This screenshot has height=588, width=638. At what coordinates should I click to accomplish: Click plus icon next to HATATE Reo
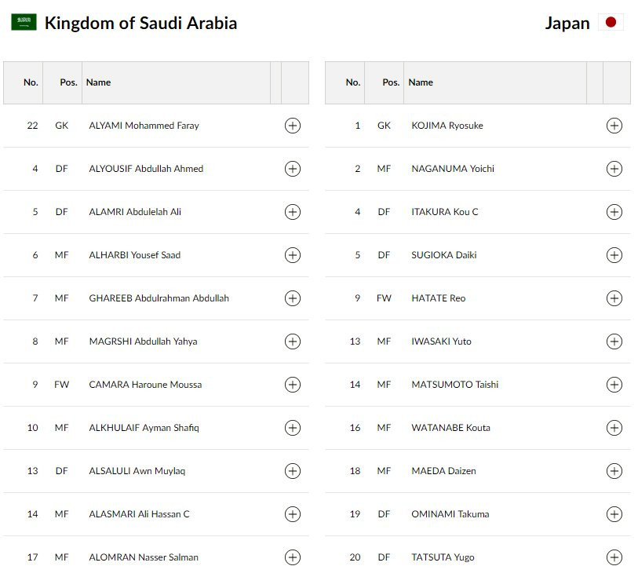(614, 298)
